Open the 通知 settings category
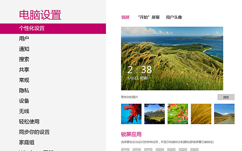The width and height of the screenshot is (242, 151). tap(24, 49)
